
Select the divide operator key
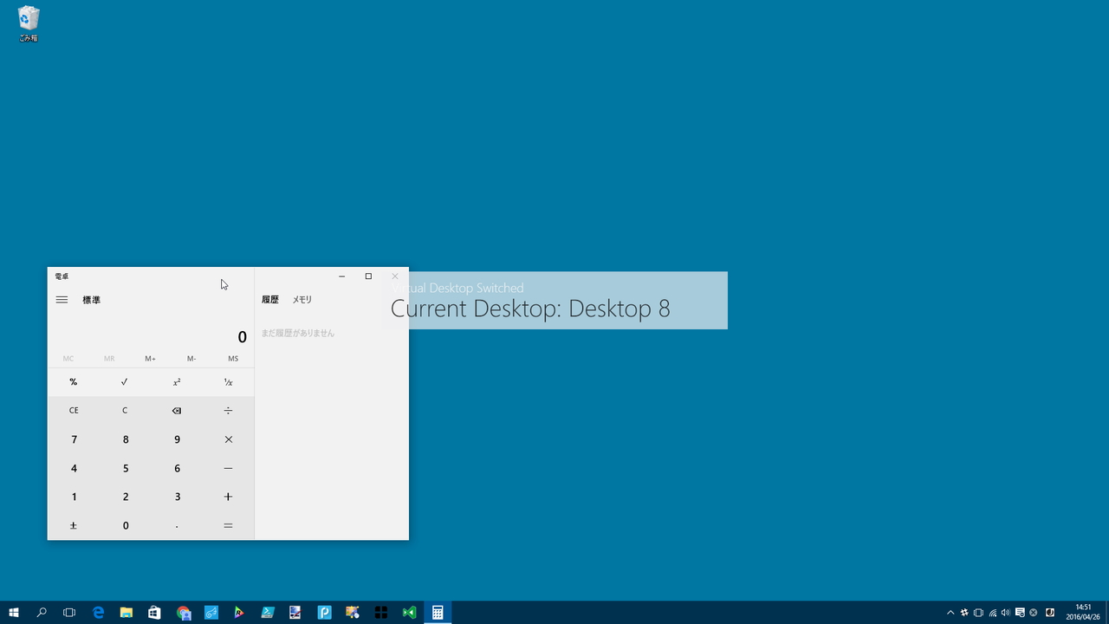pos(228,411)
